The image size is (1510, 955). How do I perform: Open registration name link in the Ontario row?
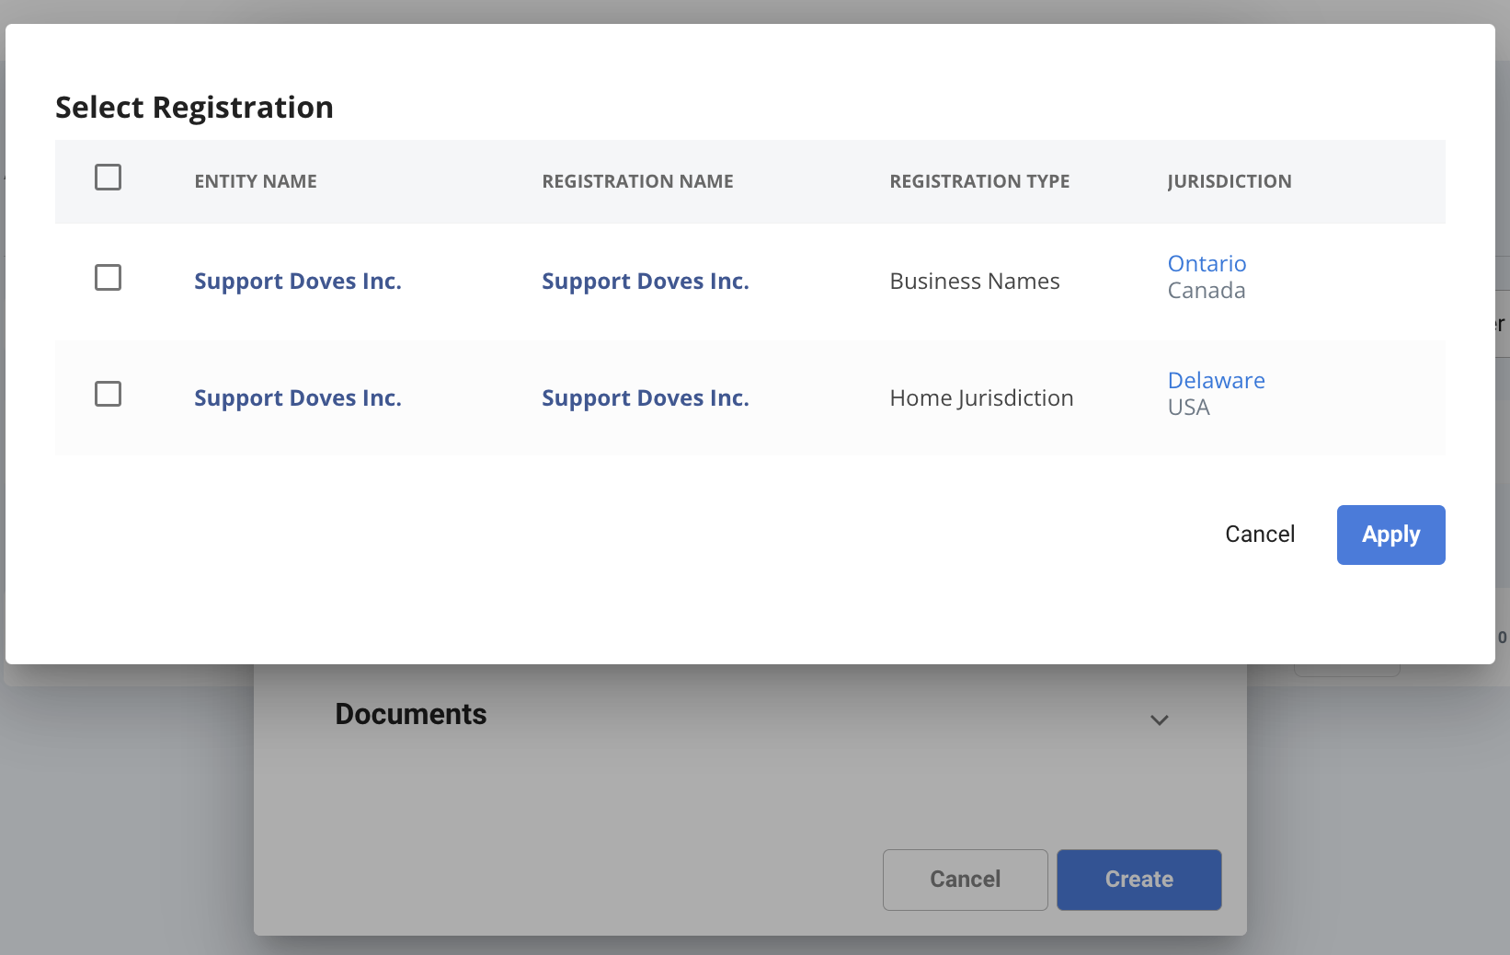pos(645,282)
